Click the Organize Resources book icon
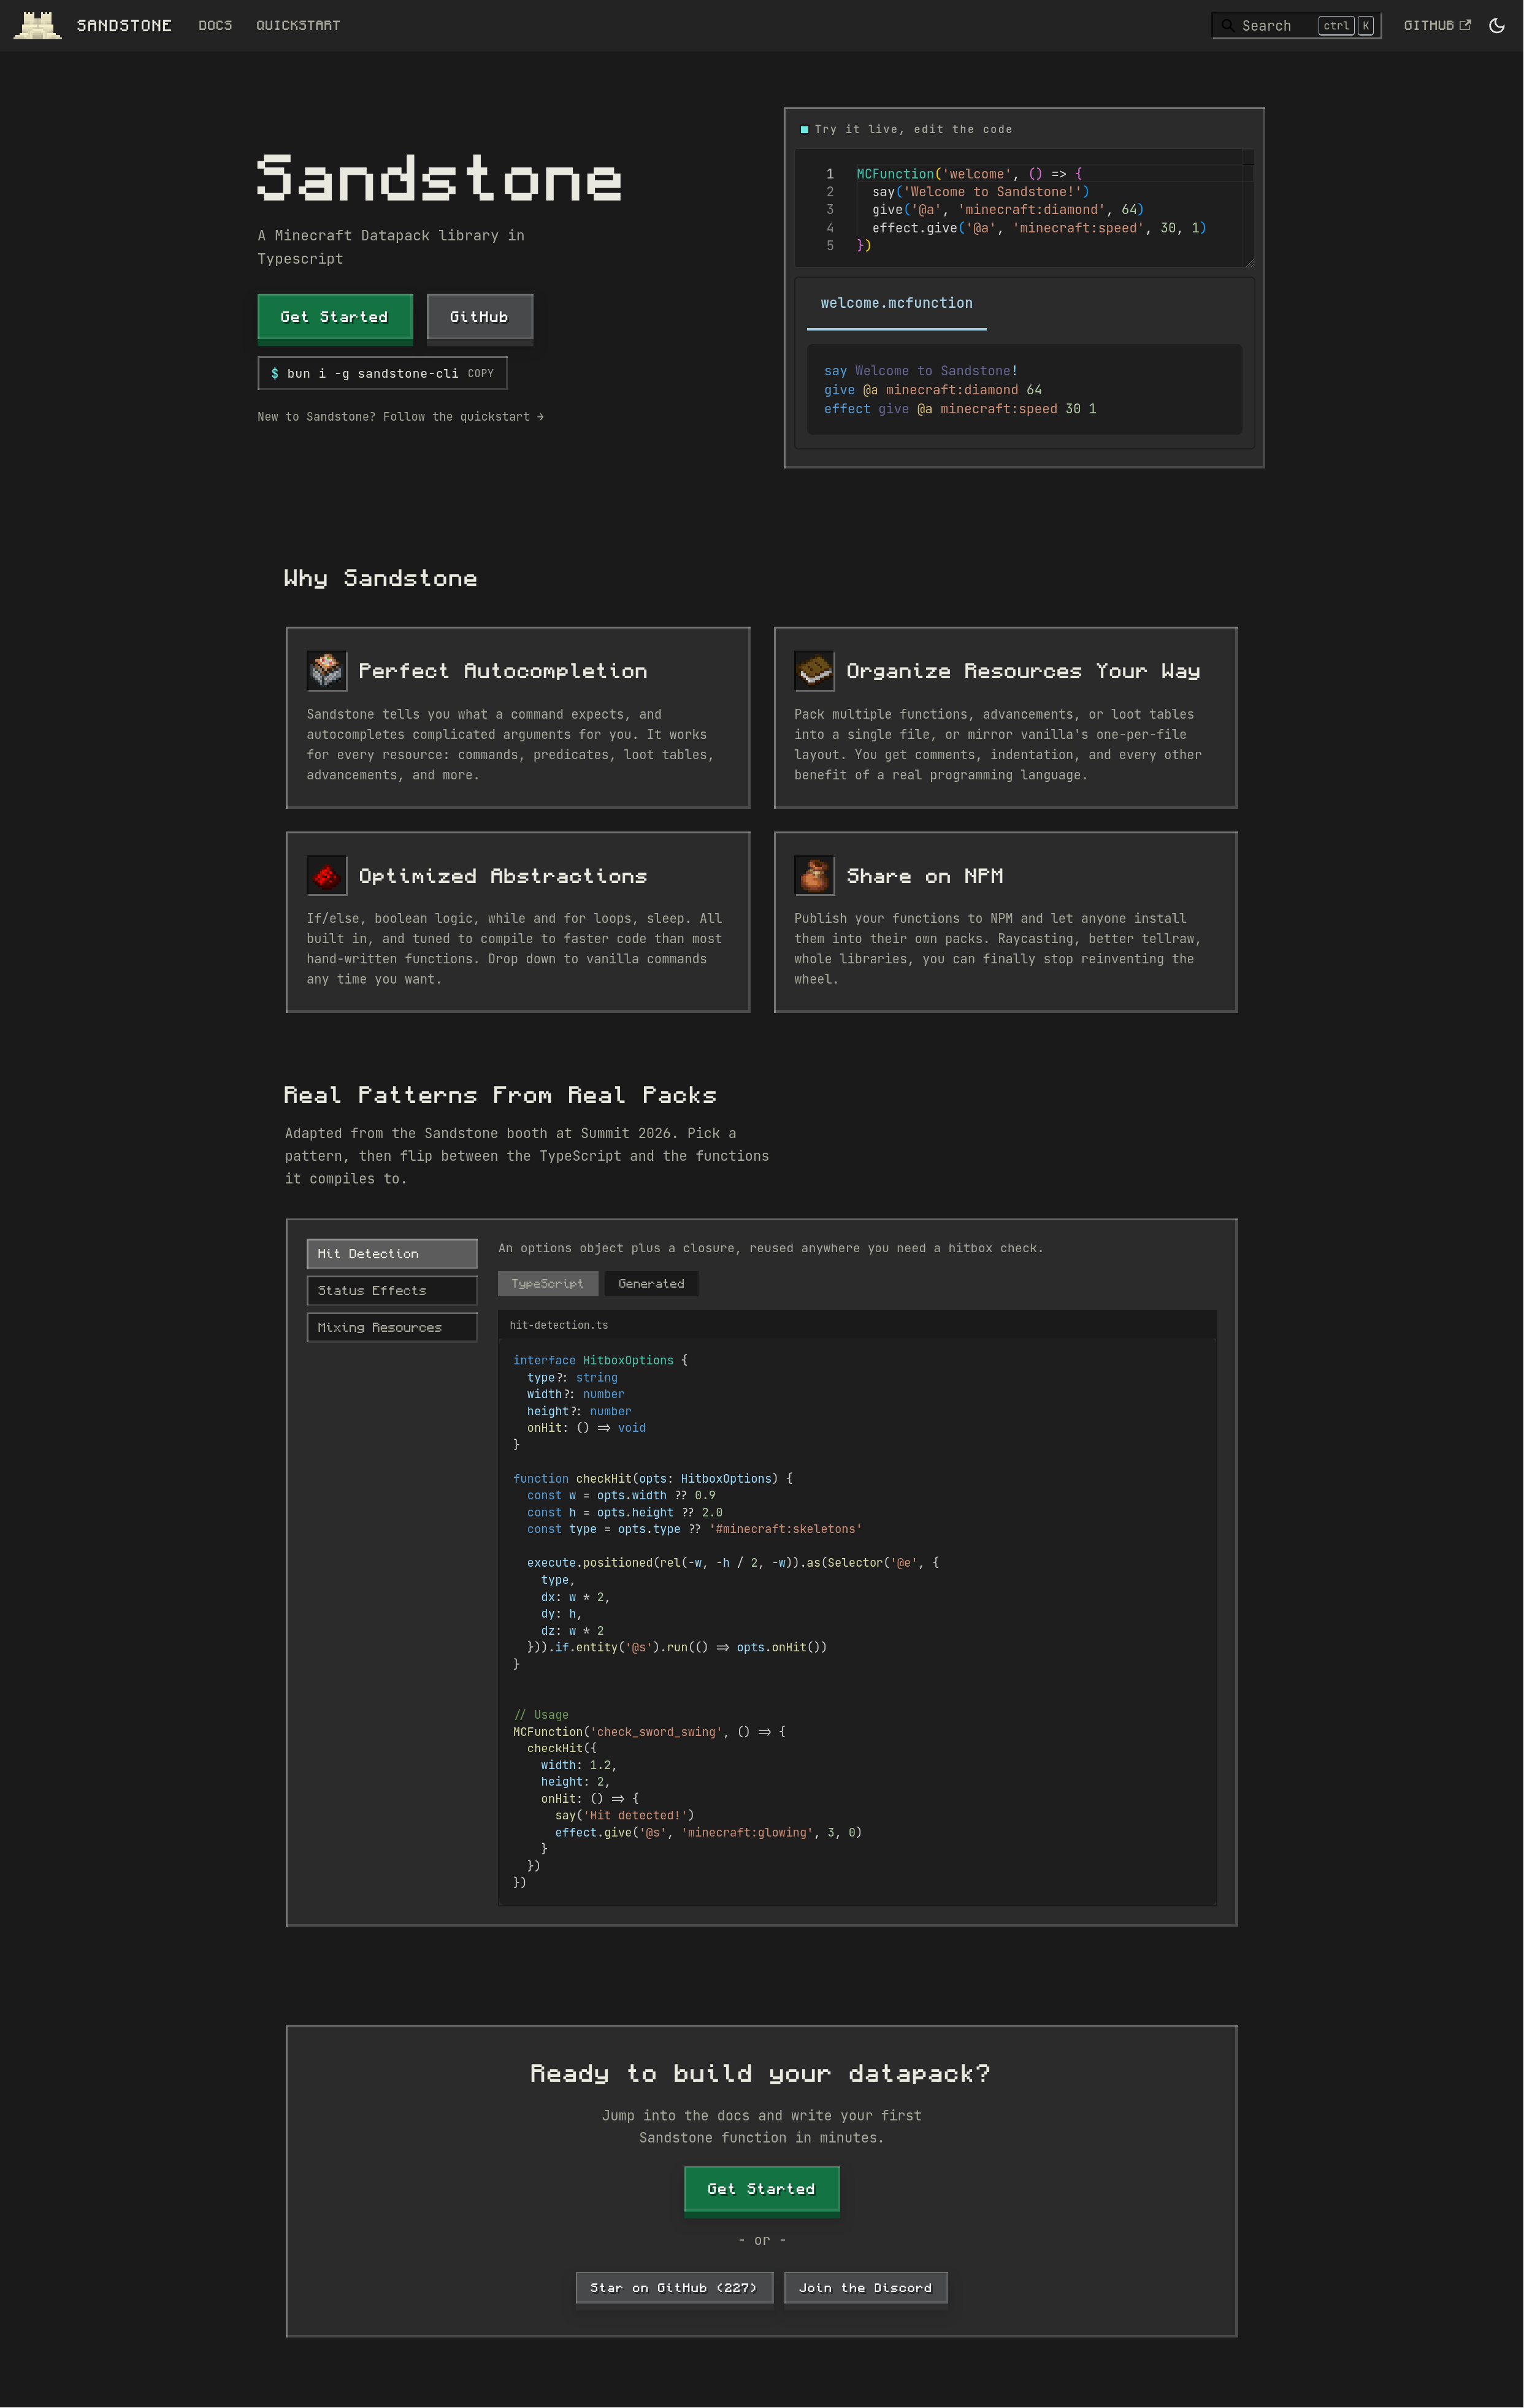 coord(815,671)
